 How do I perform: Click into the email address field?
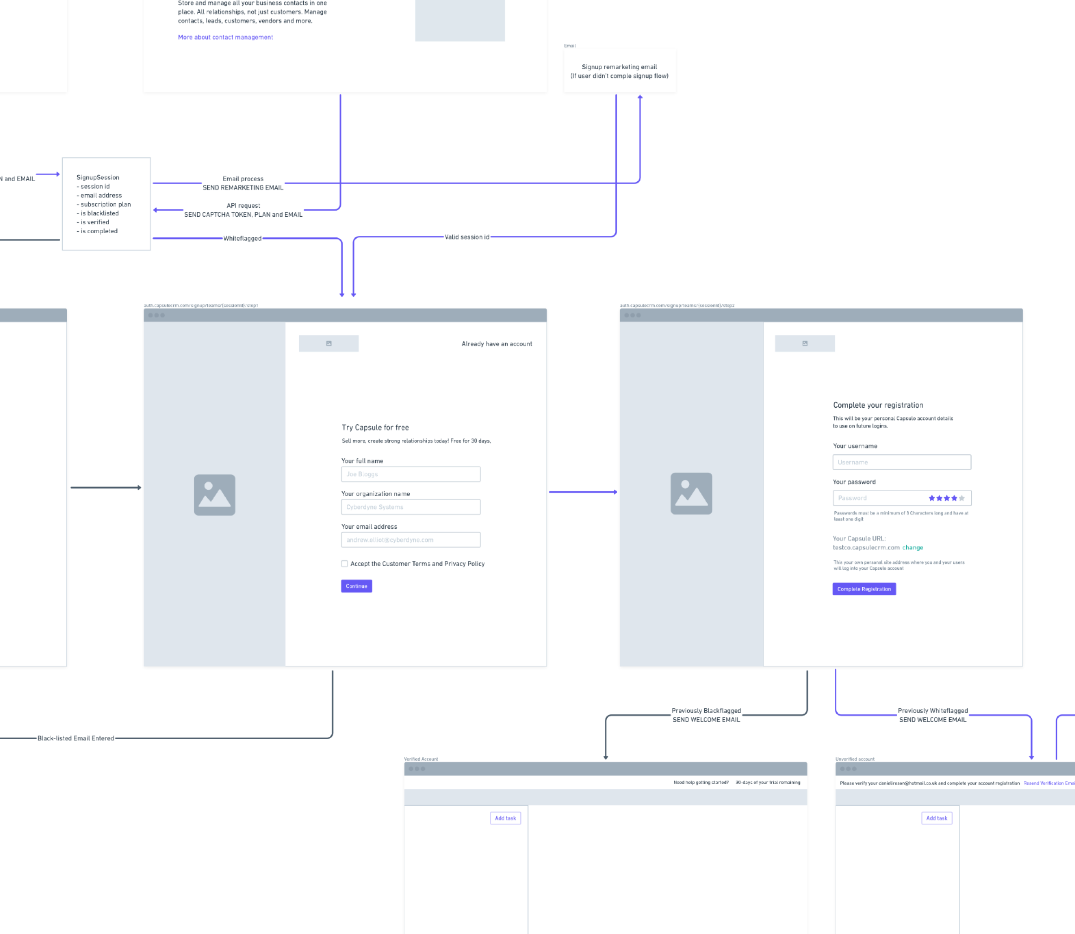pyautogui.click(x=410, y=540)
